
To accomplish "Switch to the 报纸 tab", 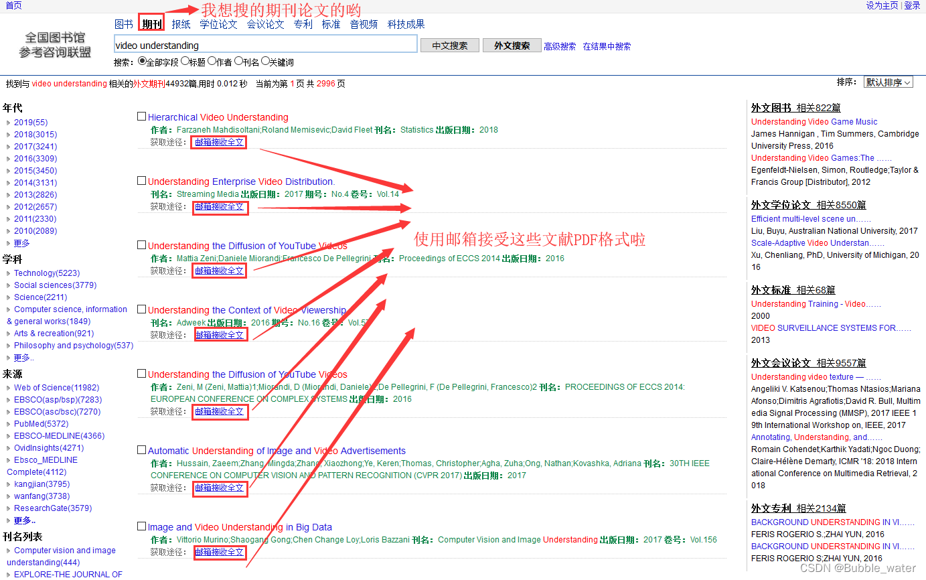I will (181, 24).
